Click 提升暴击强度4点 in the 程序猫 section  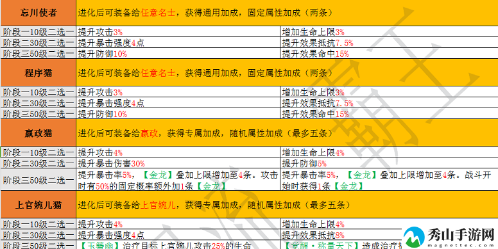pyautogui.click(x=178, y=103)
